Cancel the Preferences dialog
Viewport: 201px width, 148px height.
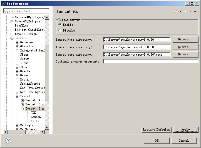pos(184,141)
